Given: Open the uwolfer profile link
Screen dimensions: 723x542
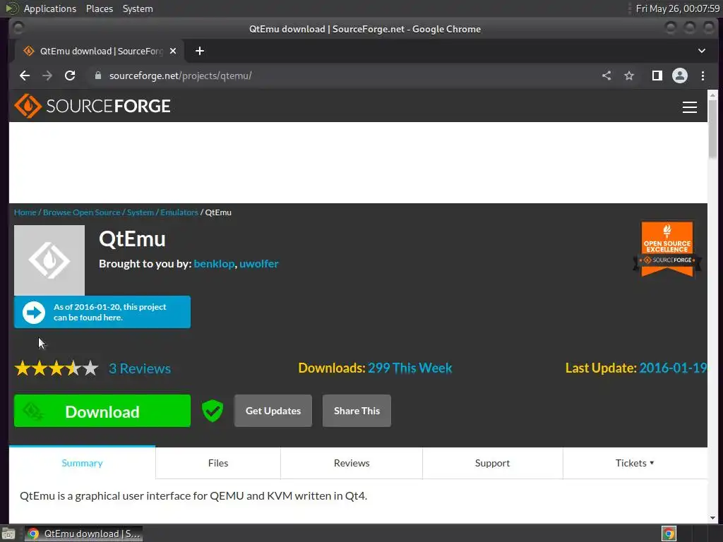Looking at the screenshot, I should pyautogui.click(x=258, y=264).
